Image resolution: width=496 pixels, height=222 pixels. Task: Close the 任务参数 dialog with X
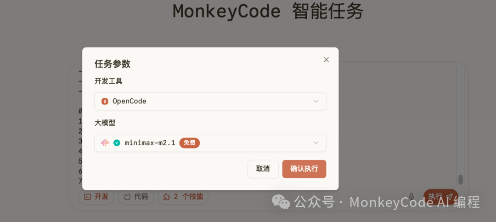326,60
